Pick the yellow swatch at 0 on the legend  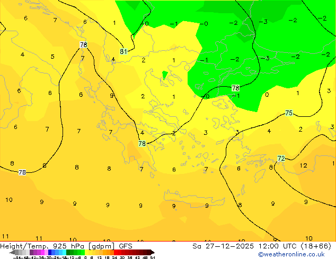pyautogui.click(x=86, y=252)
